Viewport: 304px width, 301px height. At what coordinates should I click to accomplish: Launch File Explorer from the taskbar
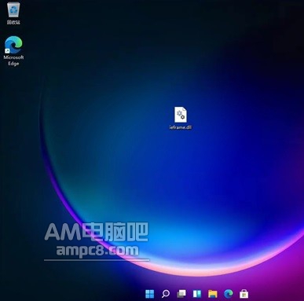213,294
